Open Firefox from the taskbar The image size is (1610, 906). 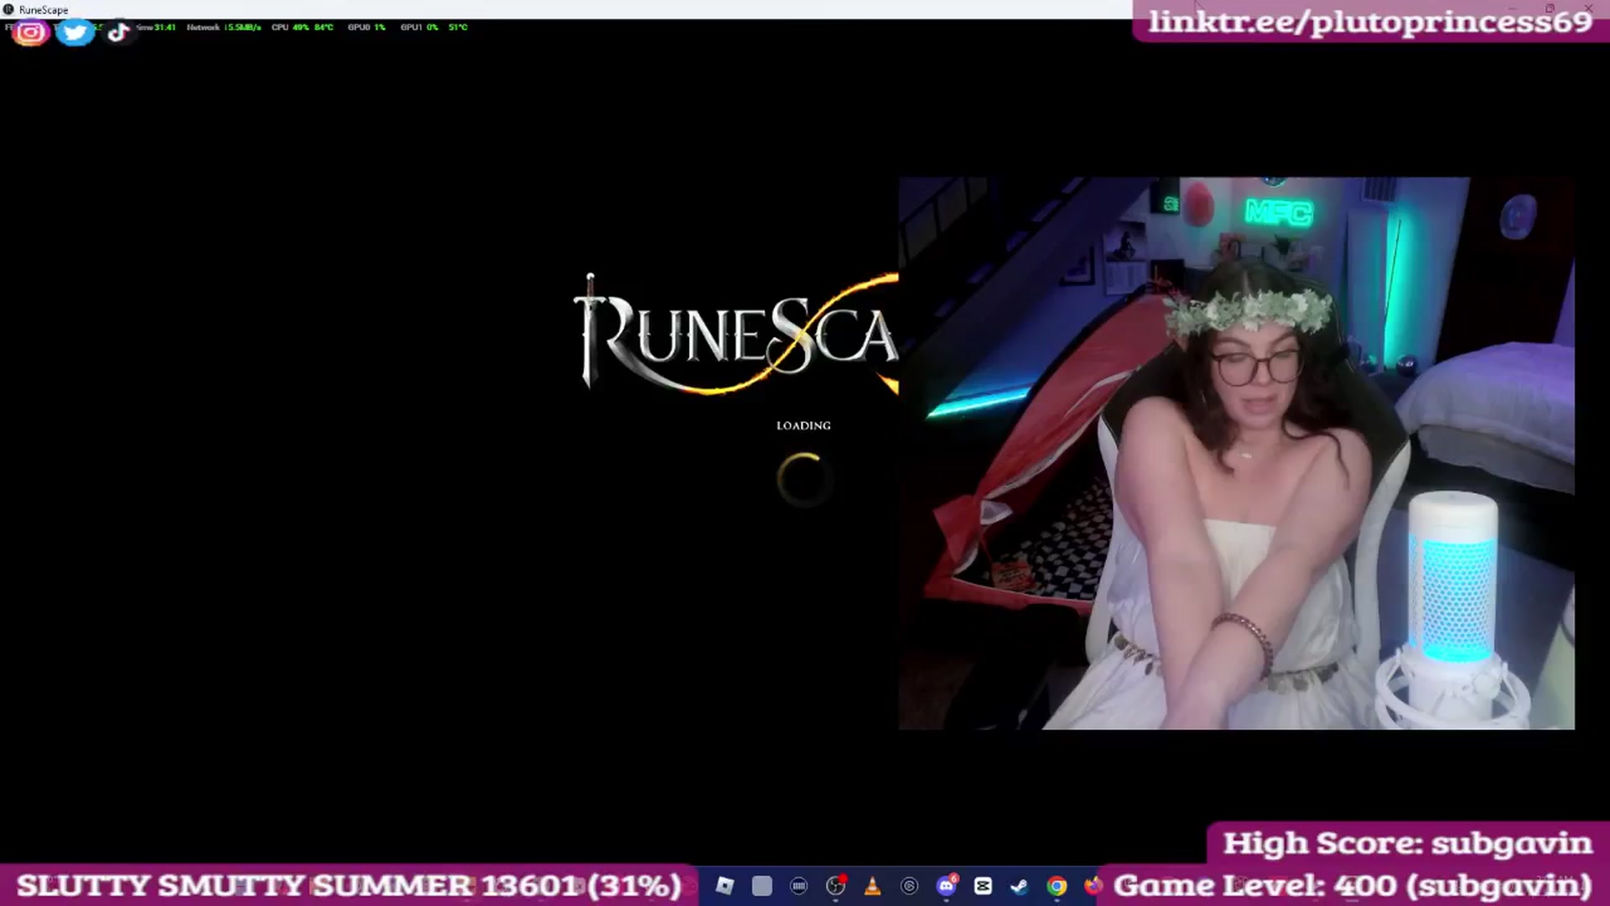(1093, 886)
